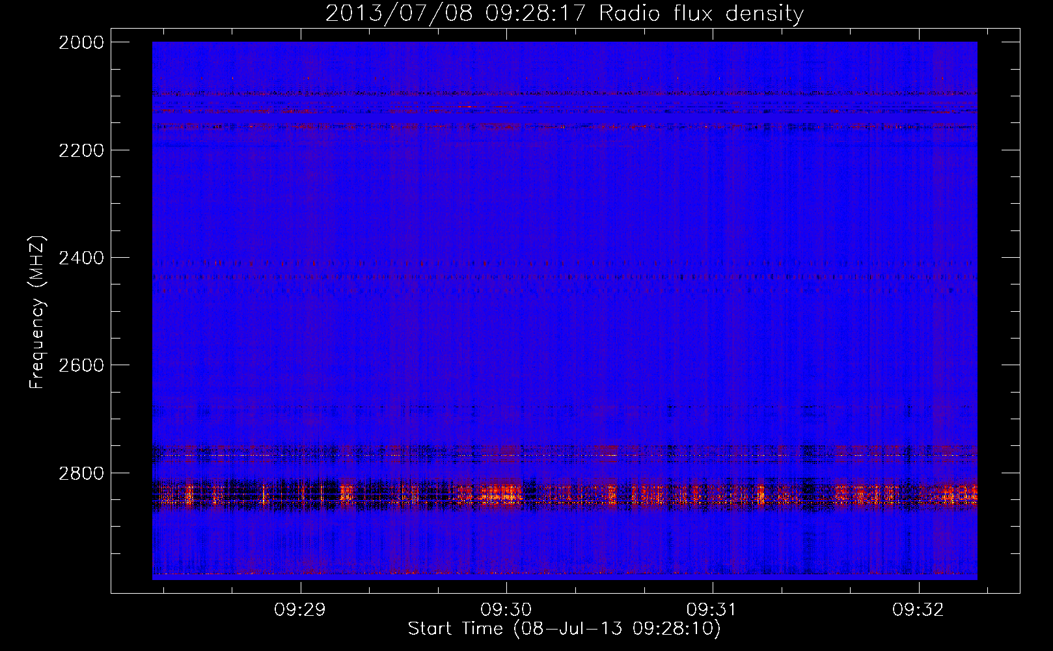Click the 09:32 time tick label
Screen dimensions: 1053x651
(x=918, y=610)
